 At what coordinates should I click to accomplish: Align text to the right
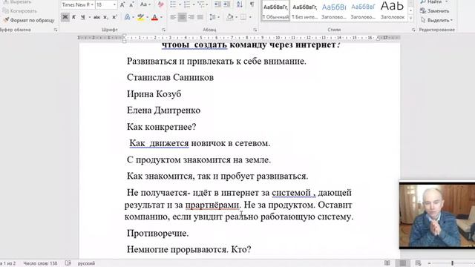pos(191,17)
